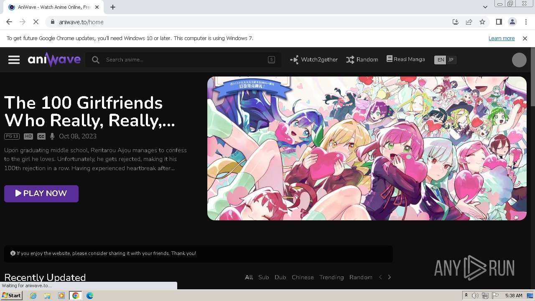Click the Action Center flag icon

495,296
